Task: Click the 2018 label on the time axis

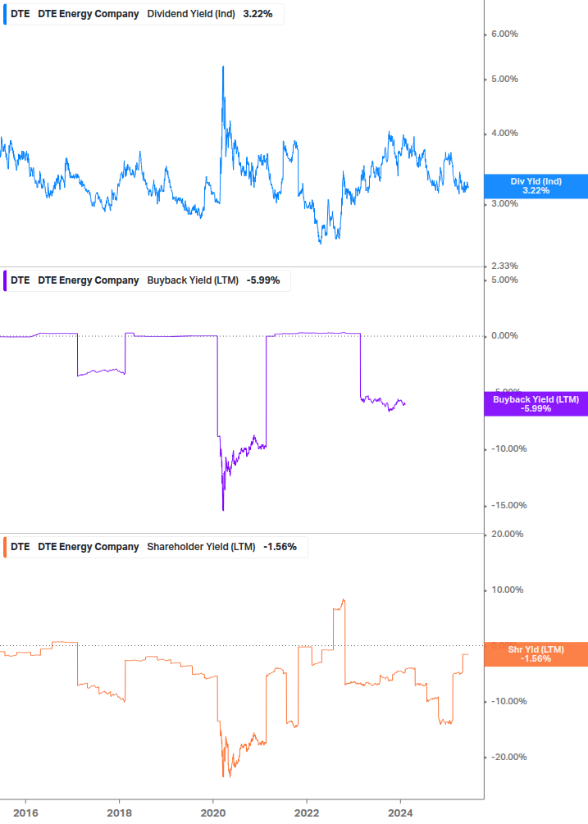Action: pos(119,813)
